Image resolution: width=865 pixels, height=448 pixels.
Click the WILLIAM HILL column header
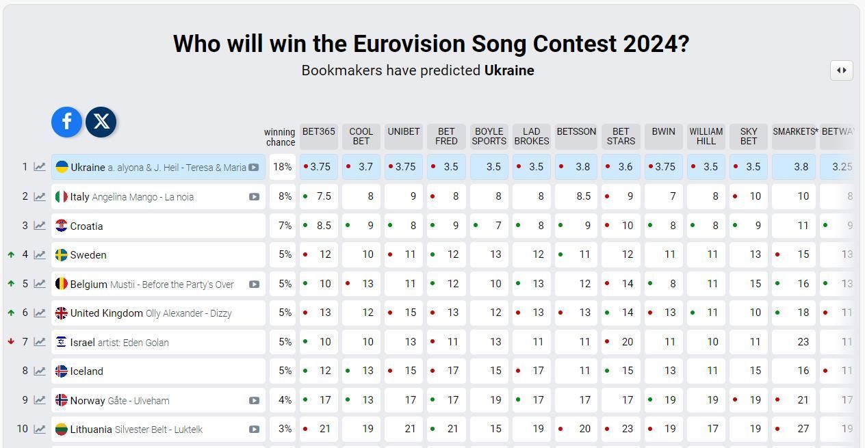coord(706,136)
